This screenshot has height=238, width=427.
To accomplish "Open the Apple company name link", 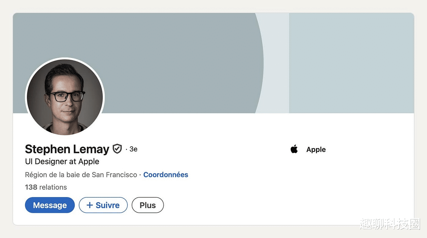I will click(x=316, y=150).
